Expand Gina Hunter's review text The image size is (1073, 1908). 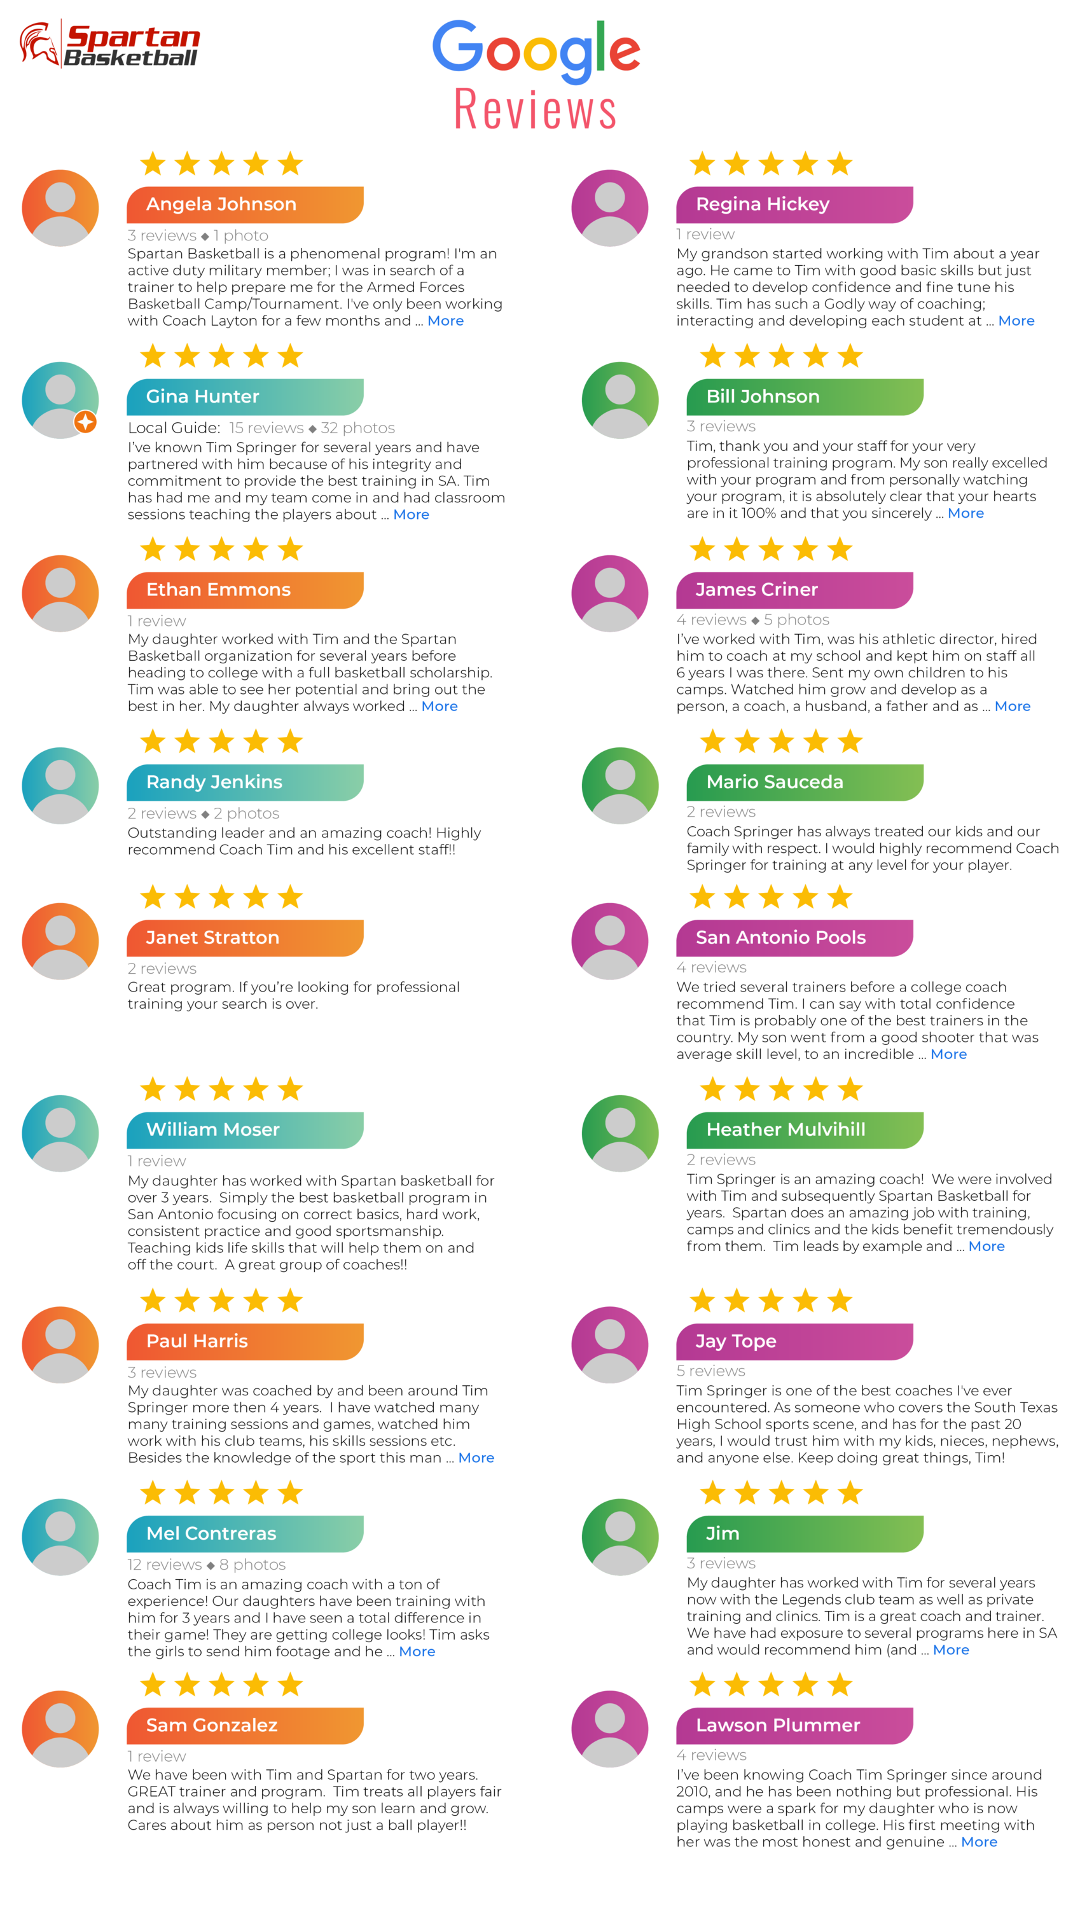[411, 514]
